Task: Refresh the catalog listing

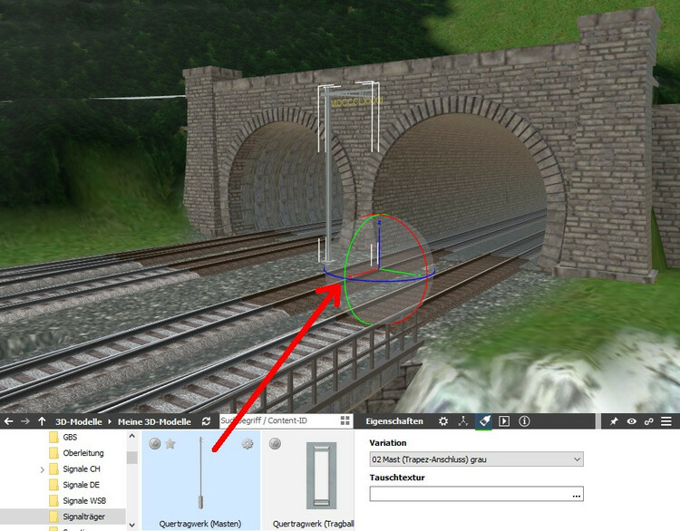Action: pos(206,421)
